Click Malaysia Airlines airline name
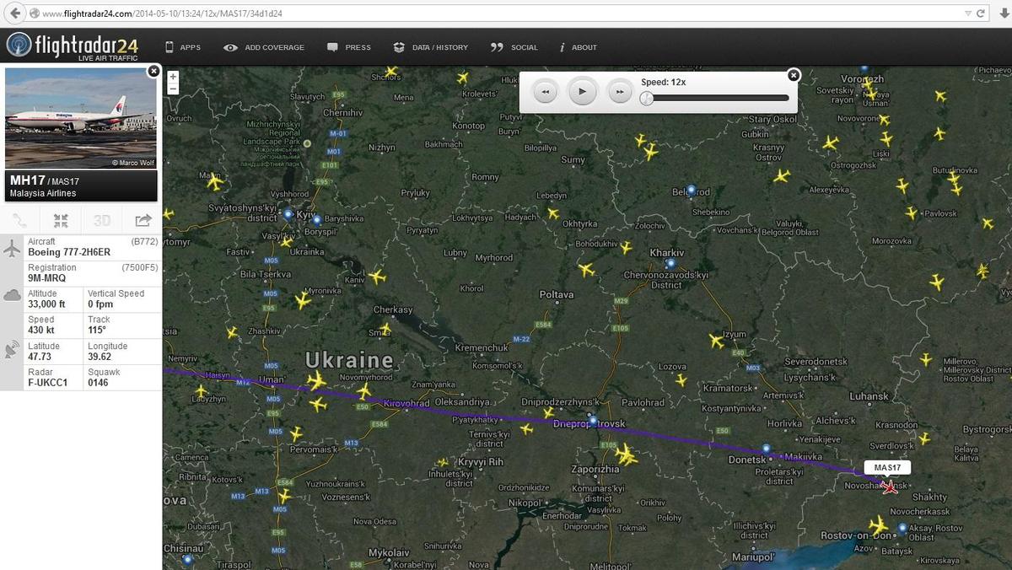Viewport: 1012px width, 570px height. 43,193
